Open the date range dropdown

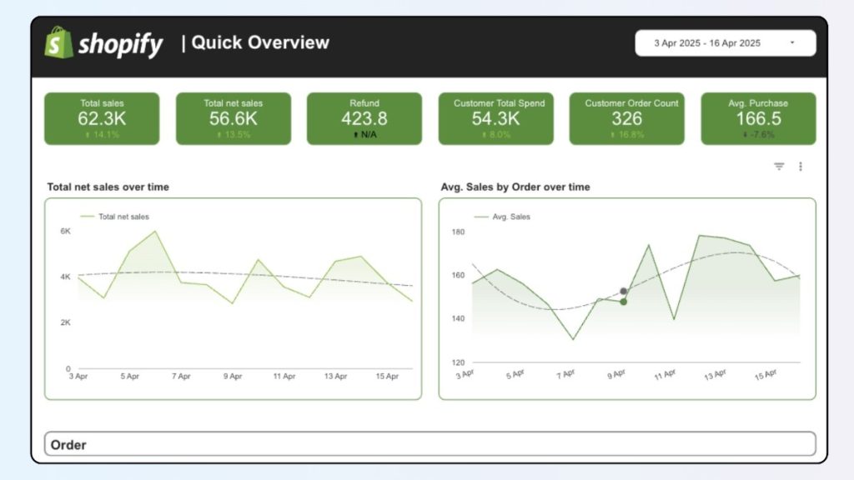click(725, 42)
